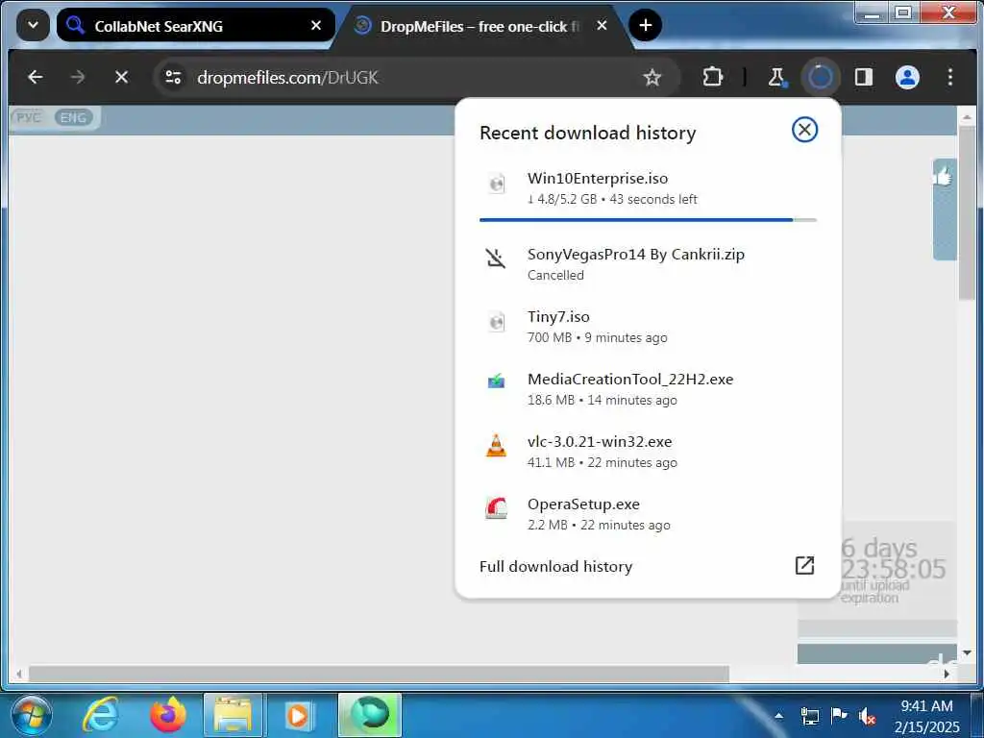The image size is (984, 738).
Task: Click the vertical scrollbar up arrow
Action: pos(967,117)
